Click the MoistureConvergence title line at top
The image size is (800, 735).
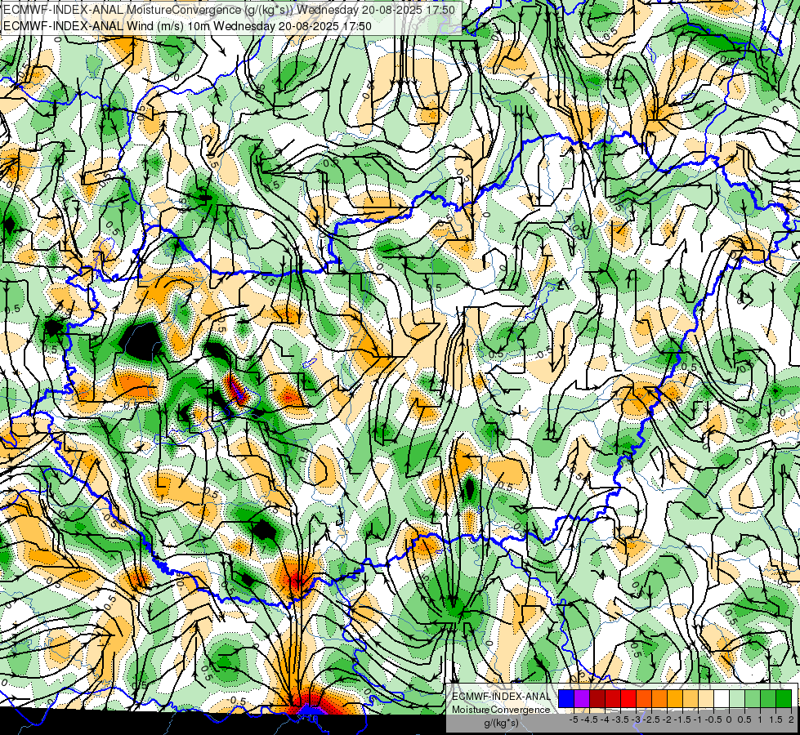tap(229, 10)
